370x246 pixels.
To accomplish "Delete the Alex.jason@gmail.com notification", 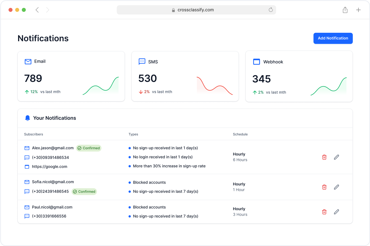I will (x=324, y=157).
